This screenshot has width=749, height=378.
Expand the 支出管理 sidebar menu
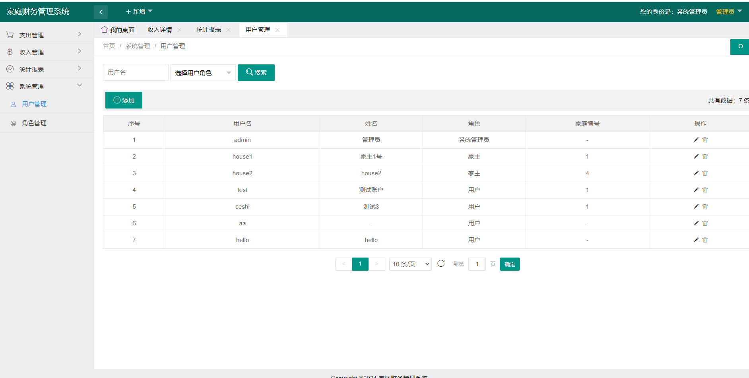[x=47, y=35]
